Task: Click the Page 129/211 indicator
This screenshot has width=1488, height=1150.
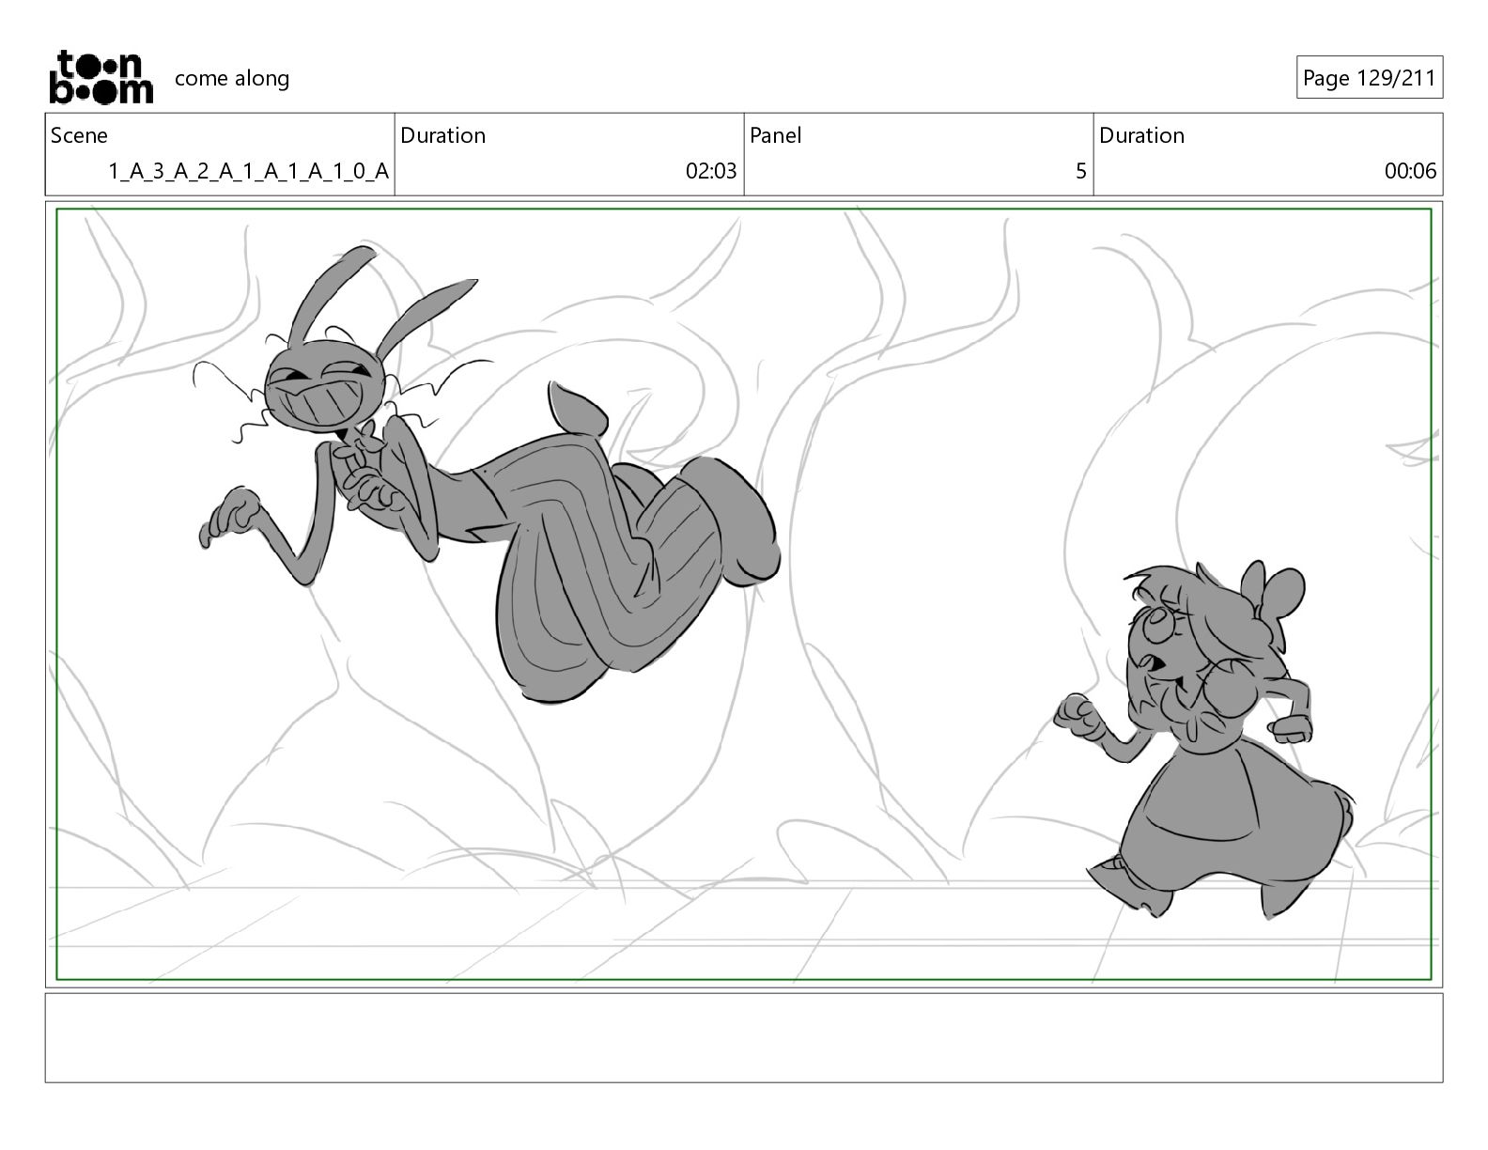Action: (1369, 78)
